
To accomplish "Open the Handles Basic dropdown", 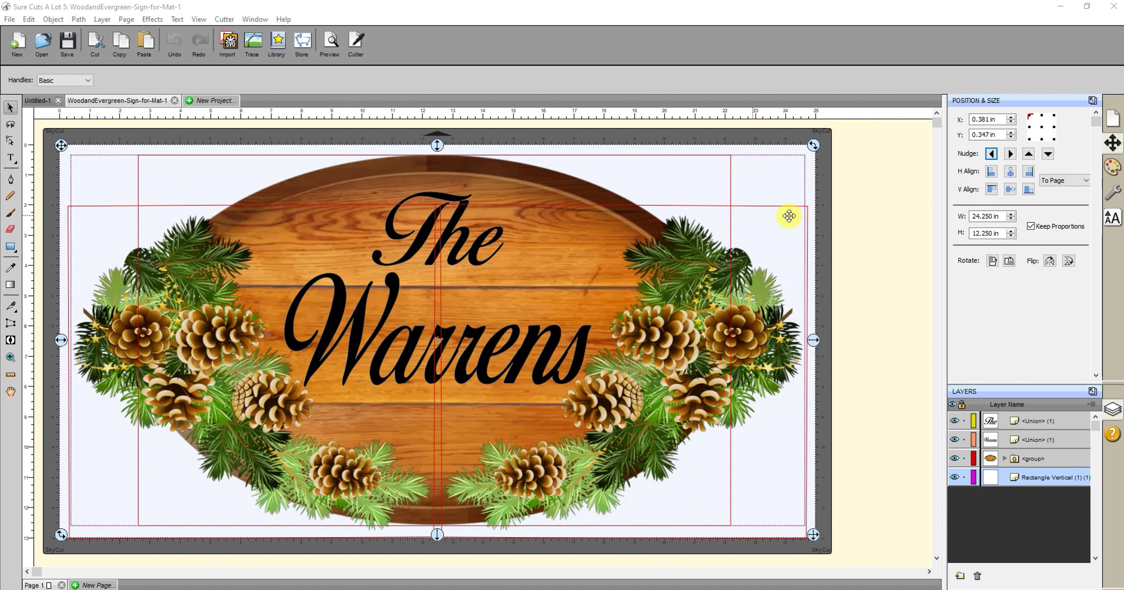I will point(65,81).
